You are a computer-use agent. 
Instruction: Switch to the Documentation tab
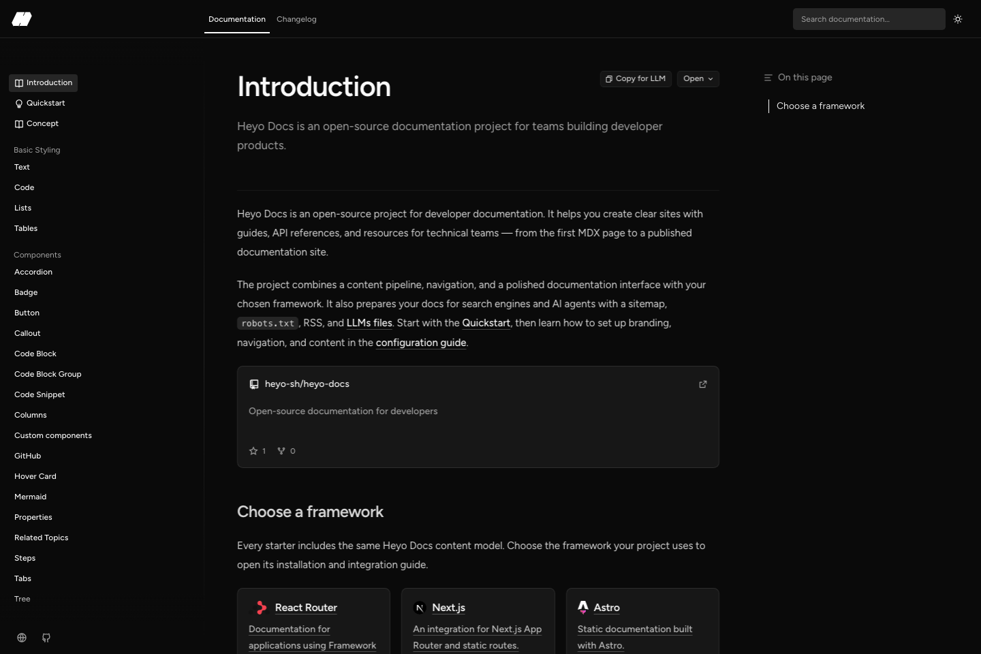tap(237, 19)
